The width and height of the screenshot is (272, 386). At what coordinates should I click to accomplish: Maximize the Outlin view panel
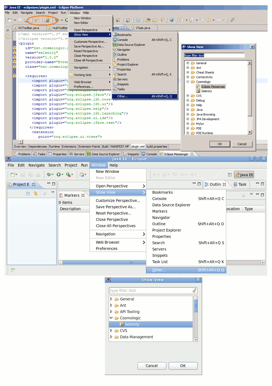[x=262, y=184]
